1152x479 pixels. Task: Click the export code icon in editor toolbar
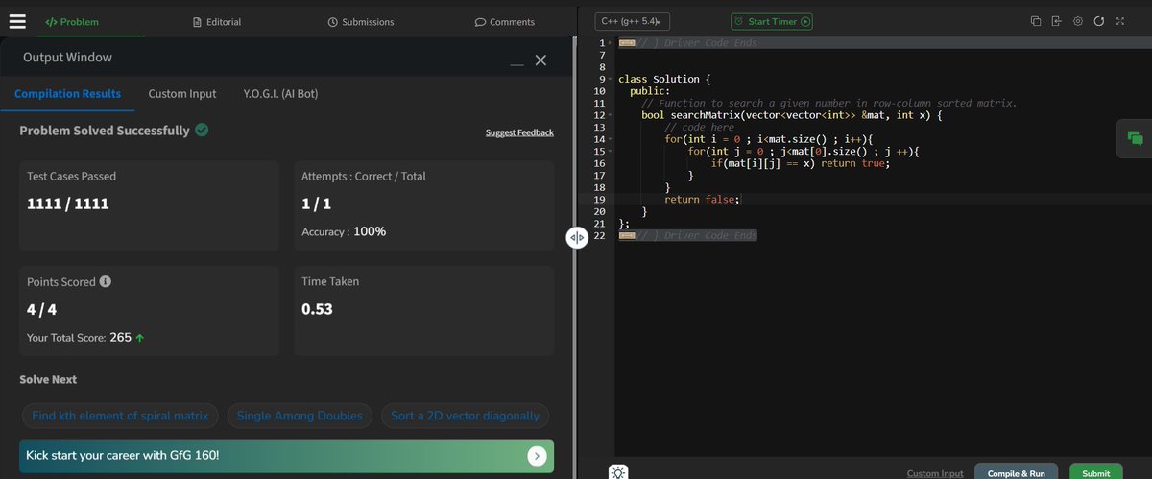click(1056, 21)
